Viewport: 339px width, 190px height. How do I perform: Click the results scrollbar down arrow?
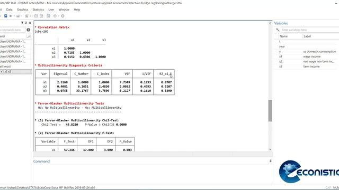pyautogui.click(x=270, y=149)
